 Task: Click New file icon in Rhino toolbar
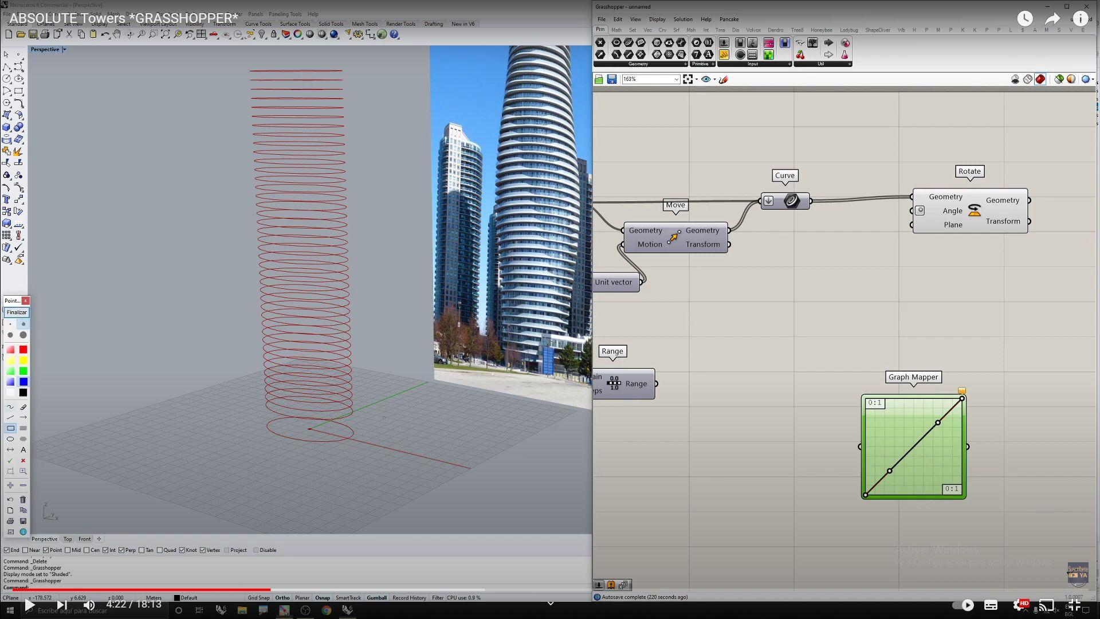(x=9, y=34)
